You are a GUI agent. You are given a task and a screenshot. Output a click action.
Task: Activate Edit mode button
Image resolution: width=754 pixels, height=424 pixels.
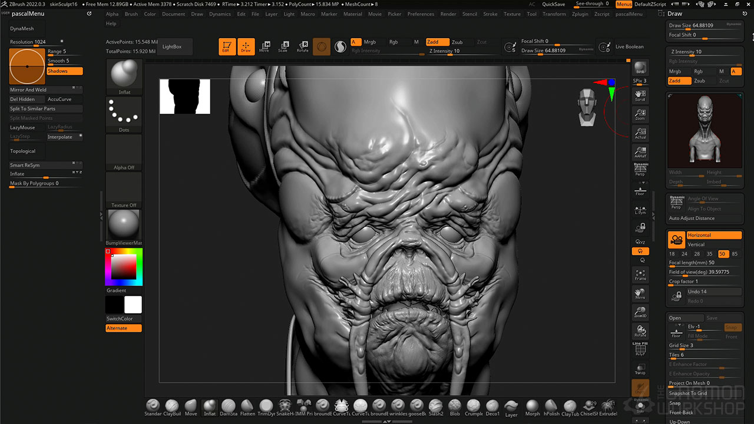[227, 47]
